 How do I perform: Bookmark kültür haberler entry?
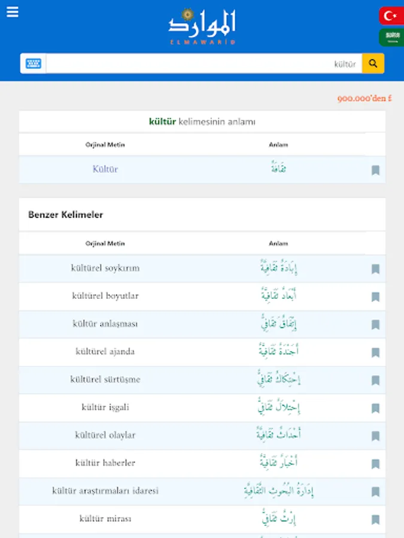click(x=375, y=464)
